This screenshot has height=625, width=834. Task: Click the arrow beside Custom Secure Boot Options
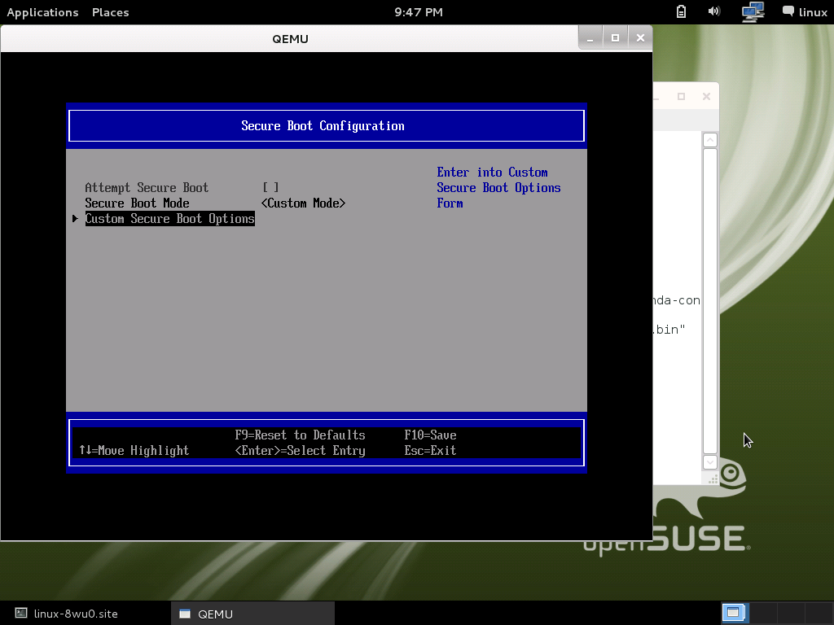pos(75,219)
